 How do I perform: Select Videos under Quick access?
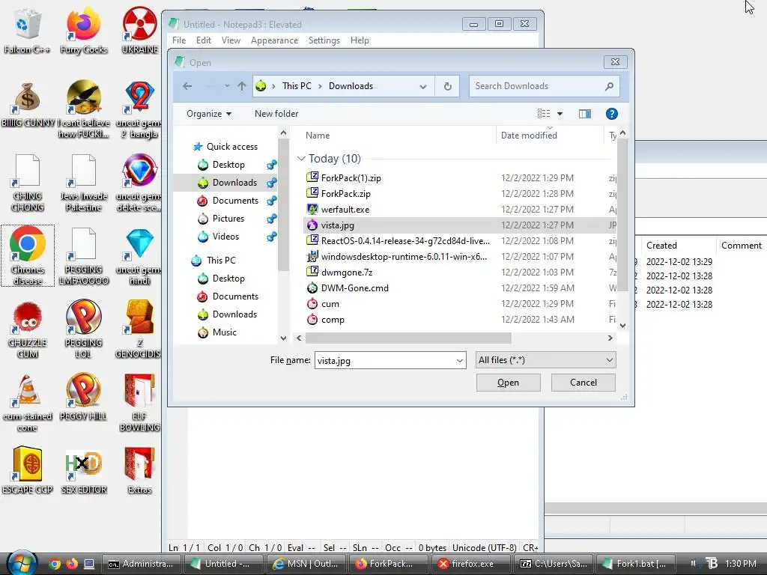[x=225, y=237]
